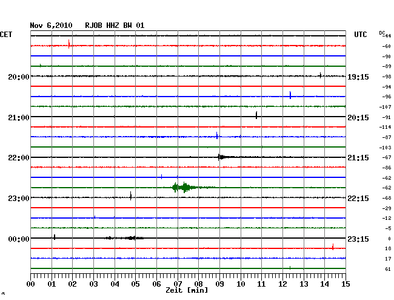Click the black spike on the 23:00 trace
The width and height of the screenshot is (394, 300).
[131, 196]
